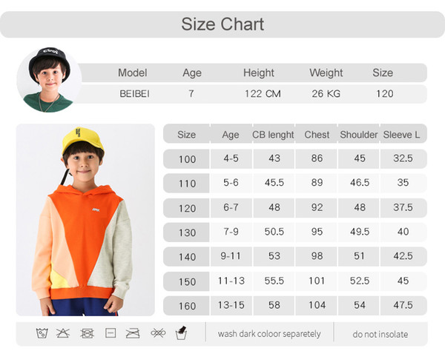
Task: Open the orange hoodie product photo
Action: 85,220
